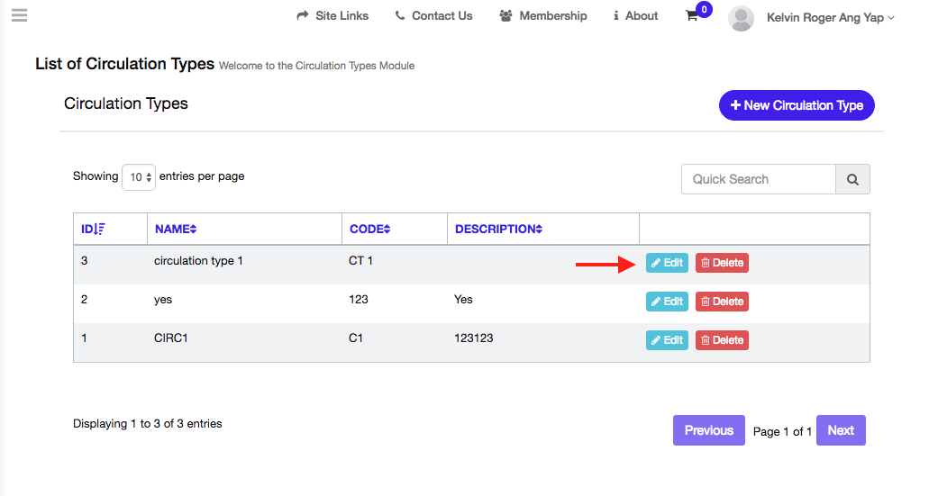
Task: Click the magnifier search button
Action: (x=852, y=179)
